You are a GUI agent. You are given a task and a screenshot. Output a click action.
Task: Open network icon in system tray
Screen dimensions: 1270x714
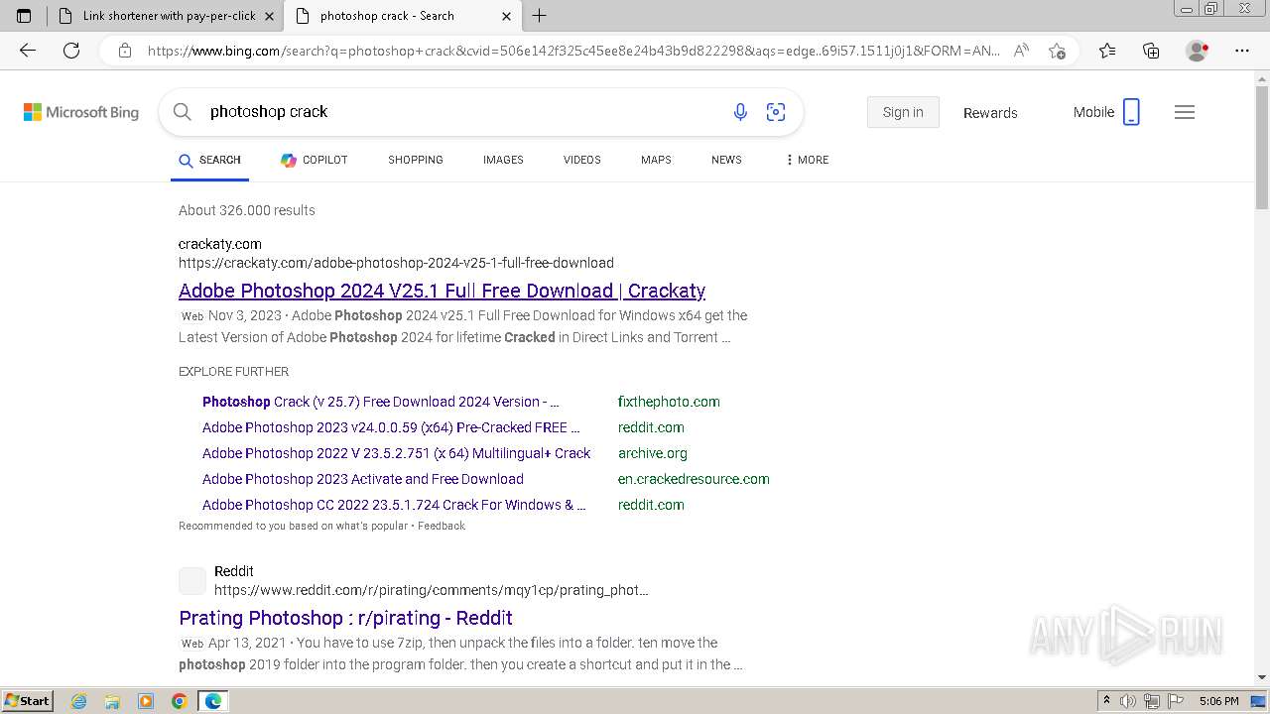[x=1151, y=701]
